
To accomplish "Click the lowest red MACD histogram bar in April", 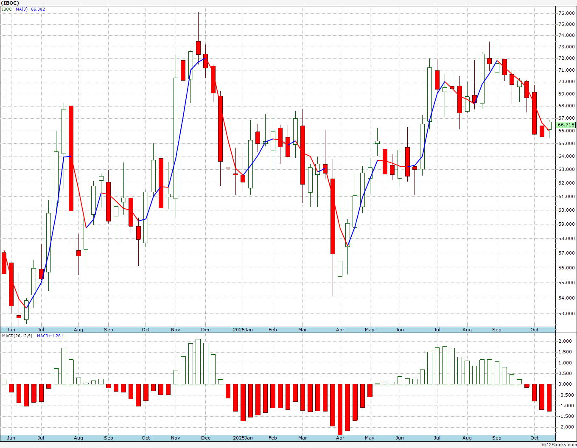I will [x=340, y=409].
